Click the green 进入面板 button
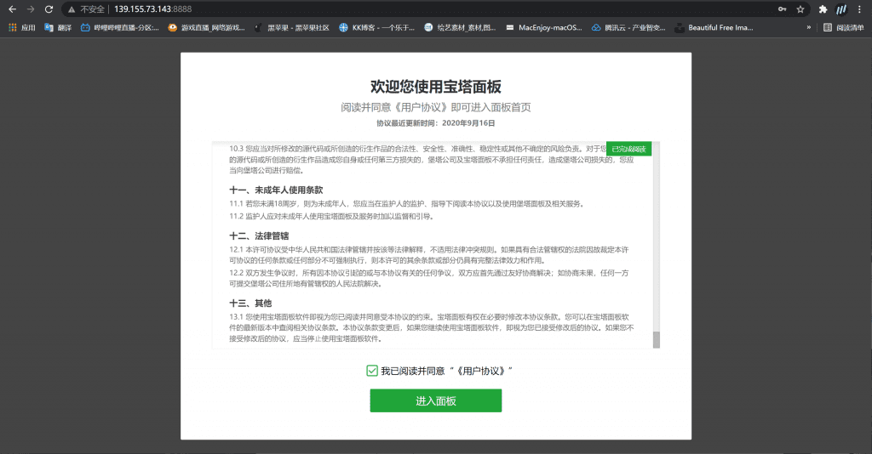 pos(435,400)
